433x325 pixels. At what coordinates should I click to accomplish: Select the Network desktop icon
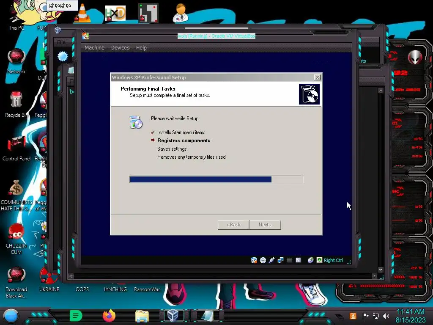click(x=16, y=61)
